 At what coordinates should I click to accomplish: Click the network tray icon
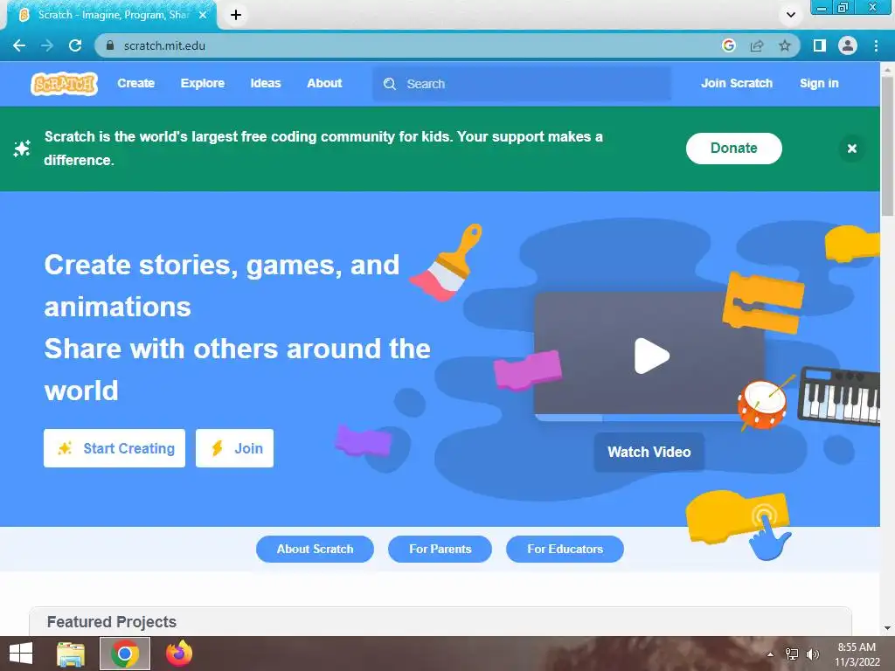point(792,654)
